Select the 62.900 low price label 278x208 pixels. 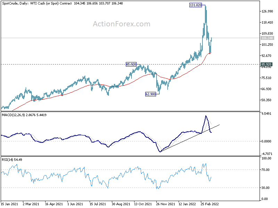(150, 94)
